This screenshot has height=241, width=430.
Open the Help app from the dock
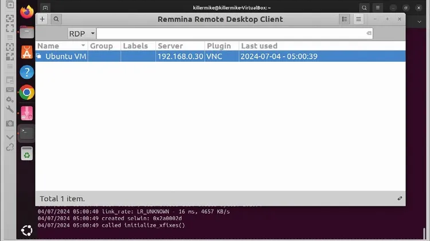pyautogui.click(x=27, y=72)
